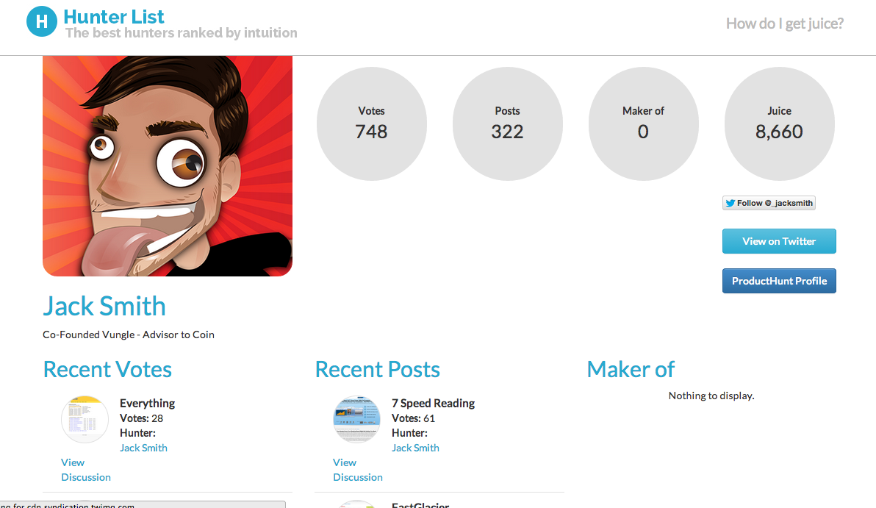Click Jack Smith's cartoon avatar image
The height and width of the screenshot is (508, 876).
[168, 166]
